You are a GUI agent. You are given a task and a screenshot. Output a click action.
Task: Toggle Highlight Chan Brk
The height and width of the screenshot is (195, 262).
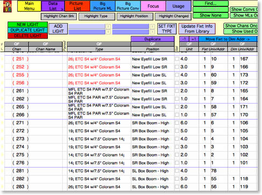(59, 16)
